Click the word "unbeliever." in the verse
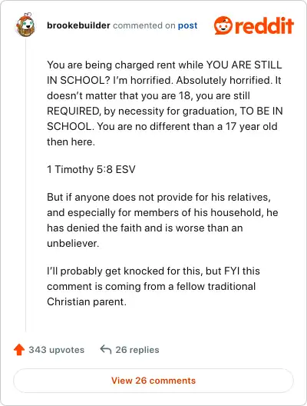The height and width of the screenshot is (406, 307). tap(73, 244)
